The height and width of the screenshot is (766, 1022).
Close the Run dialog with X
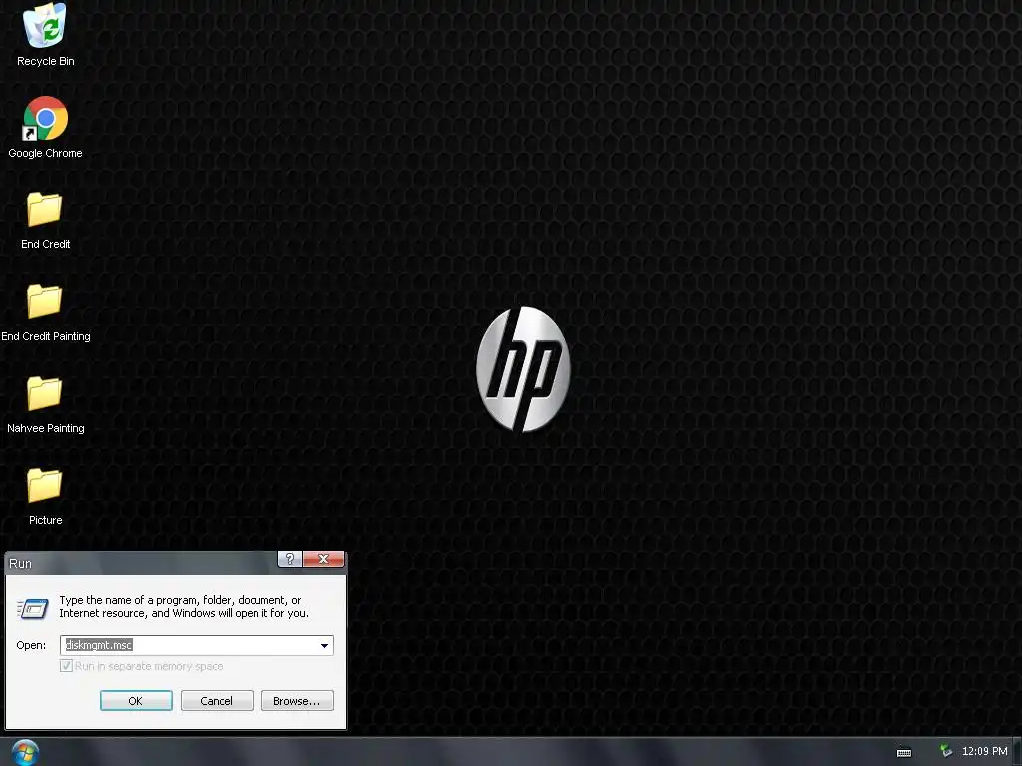pyautogui.click(x=323, y=559)
